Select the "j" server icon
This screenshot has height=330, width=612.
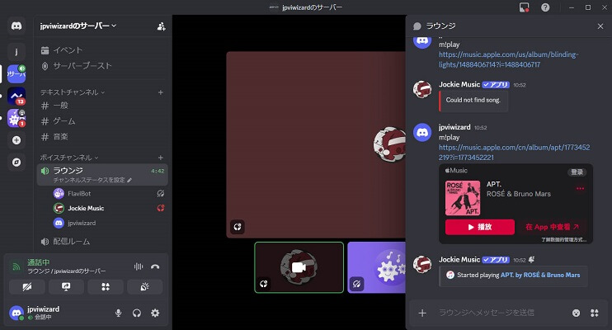tap(16, 51)
